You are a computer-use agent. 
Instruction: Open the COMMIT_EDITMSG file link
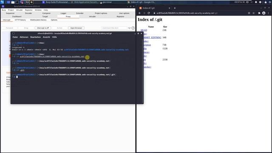[153, 37]
